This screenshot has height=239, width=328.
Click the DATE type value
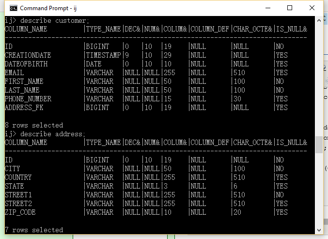click(94, 64)
